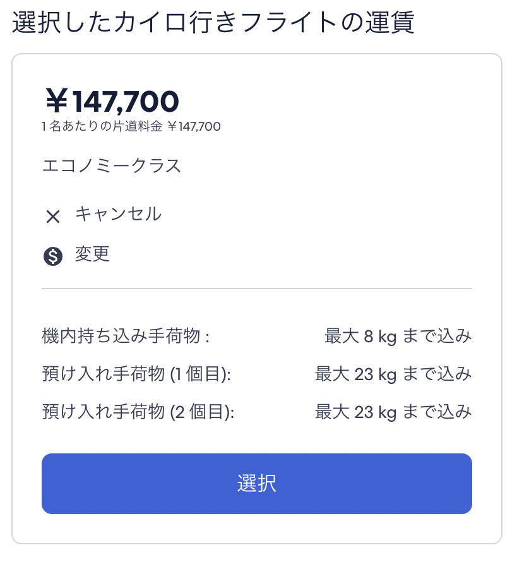529x562 pixels.
Task: Click the X icon beside キャンセル
Action: [x=53, y=217]
